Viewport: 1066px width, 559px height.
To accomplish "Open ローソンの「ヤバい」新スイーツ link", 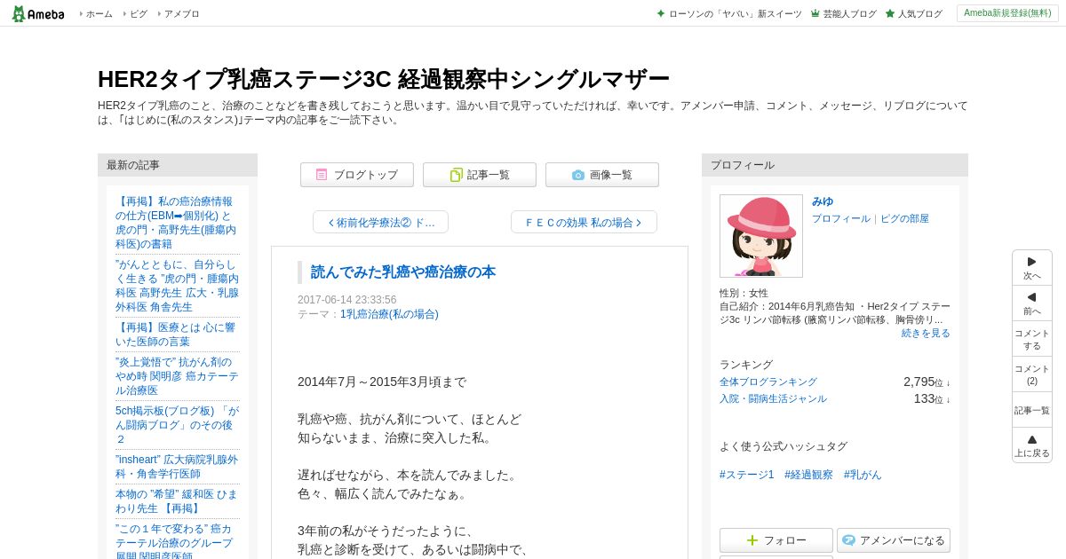I will tap(735, 13).
